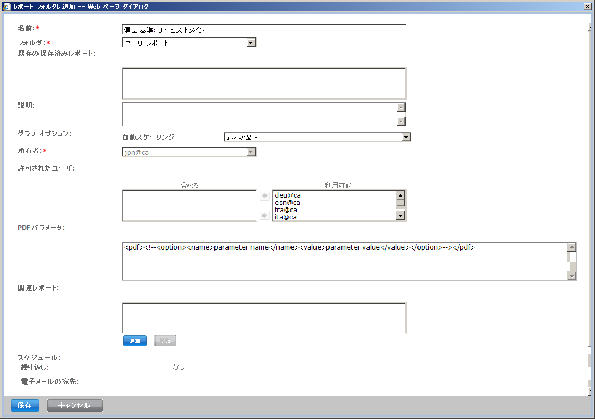Viewport: 595px width, 419px height.
Task: Click the 利用可能 column header label
Action: coord(338,185)
